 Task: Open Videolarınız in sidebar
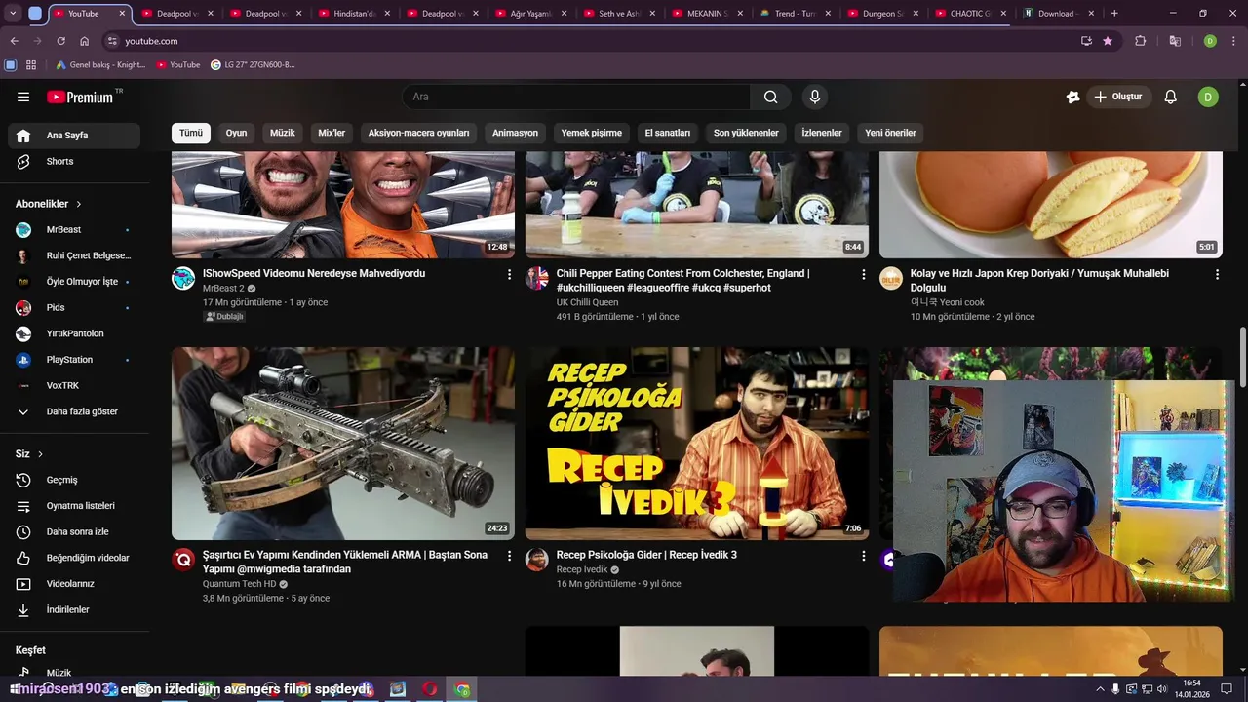coord(74,583)
